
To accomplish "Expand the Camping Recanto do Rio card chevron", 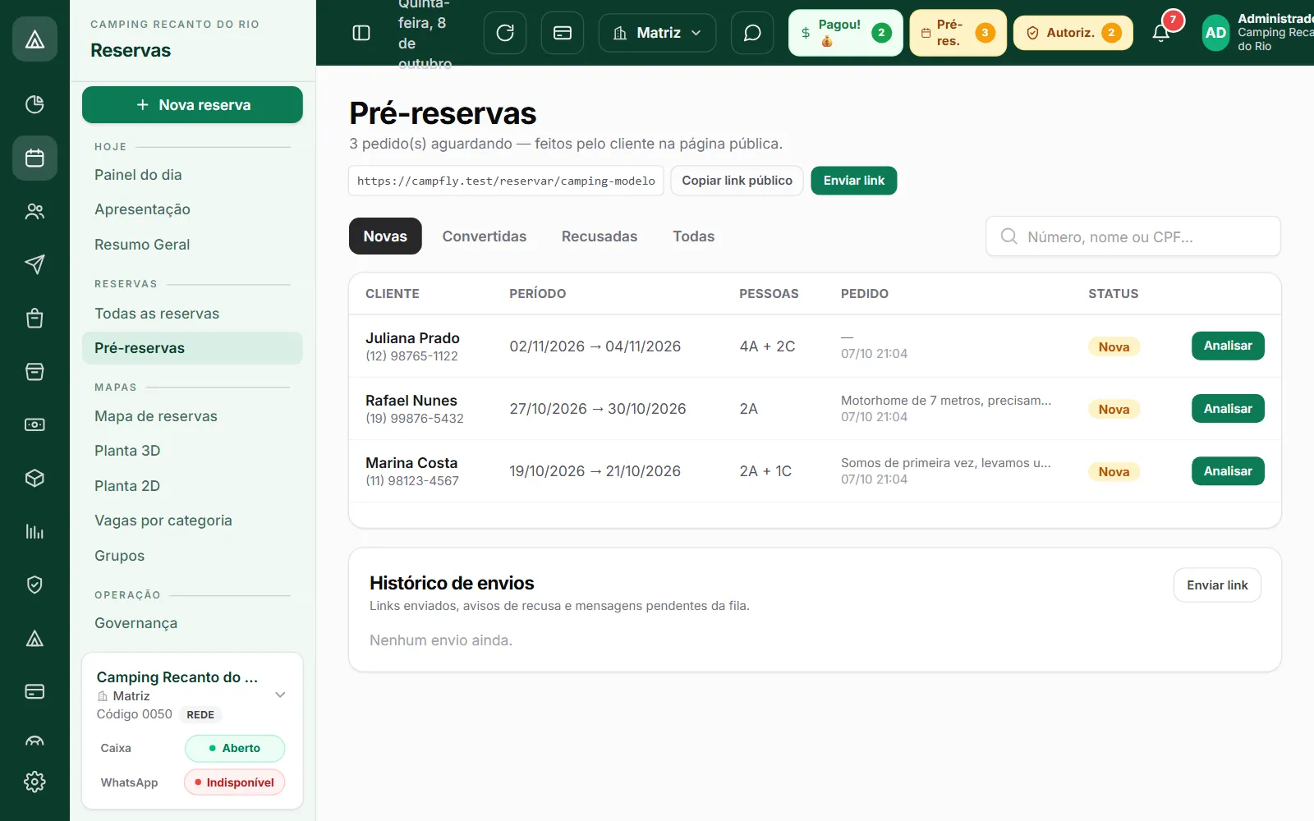I will point(280,695).
